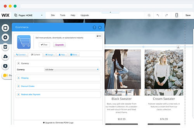The width and height of the screenshot is (194, 140).
Task: Click the zoom out magnifier icon
Action: pos(149,15)
